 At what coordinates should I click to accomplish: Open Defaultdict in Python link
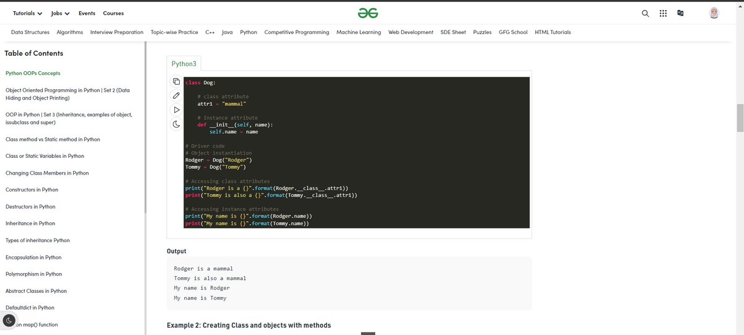coord(30,307)
